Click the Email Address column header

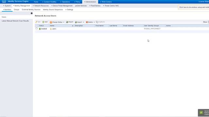[x=128, y=26]
